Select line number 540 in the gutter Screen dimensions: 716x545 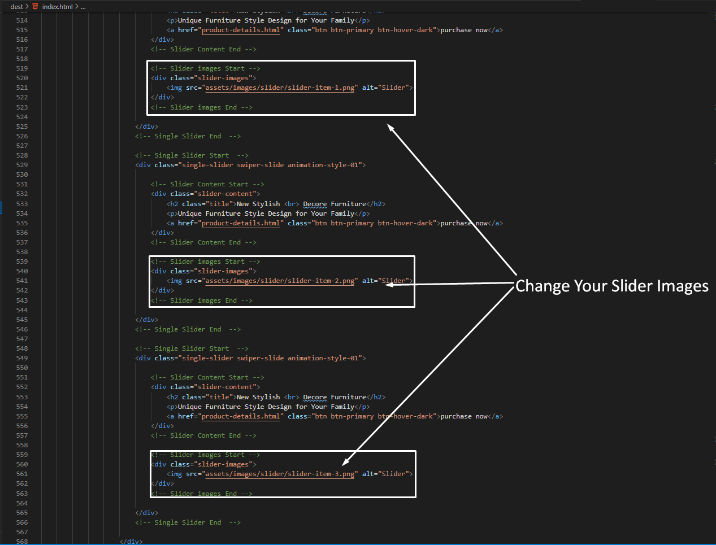(x=22, y=271)
